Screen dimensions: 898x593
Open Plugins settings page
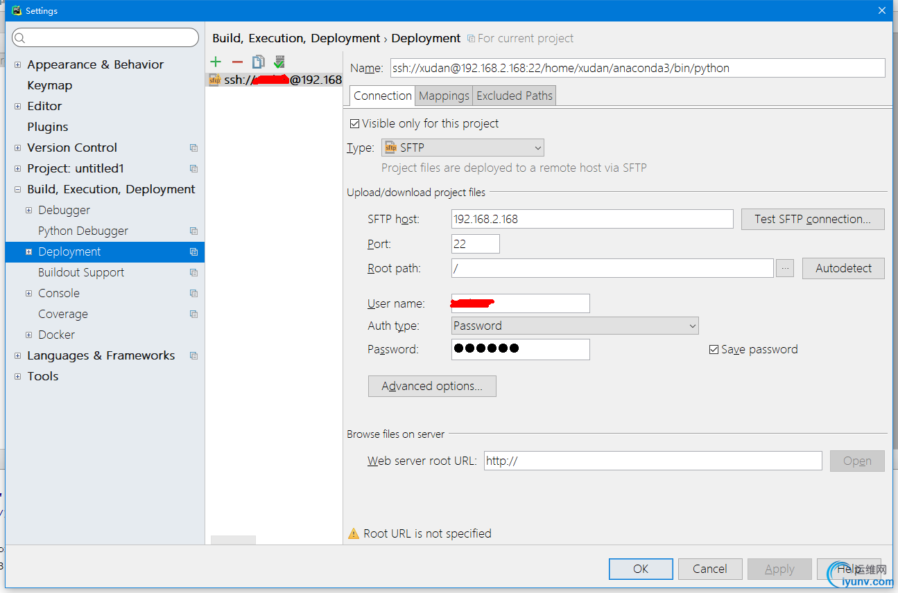click(x=48, y=127)
